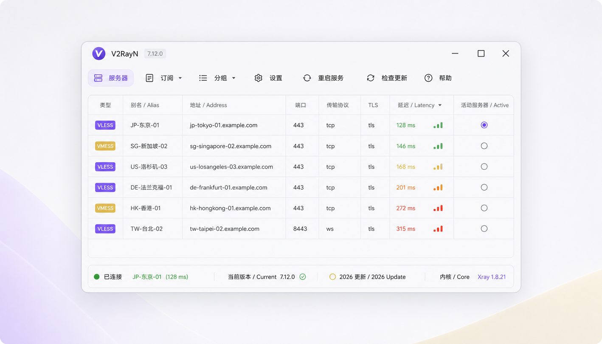Click 检查更新 to check for updates
The width and height of the screenshot is (602, 344).
point(387,78)
